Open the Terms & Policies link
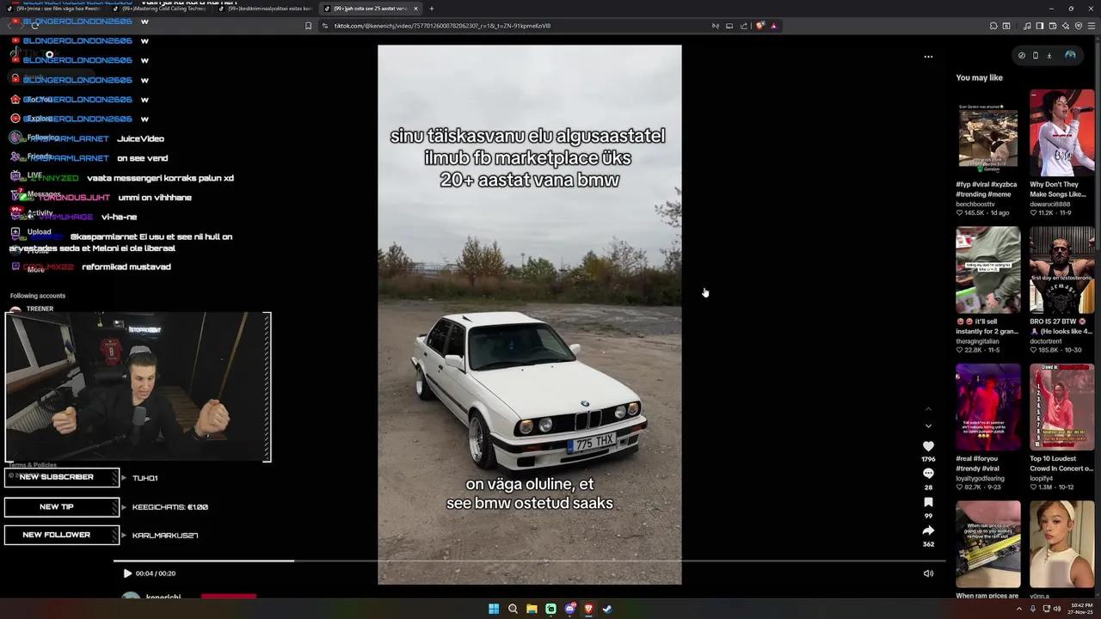 [x=33, y=465]
